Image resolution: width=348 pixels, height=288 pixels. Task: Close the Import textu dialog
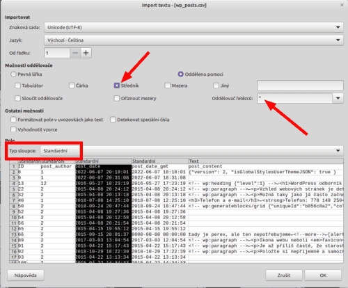pos(342,5)
